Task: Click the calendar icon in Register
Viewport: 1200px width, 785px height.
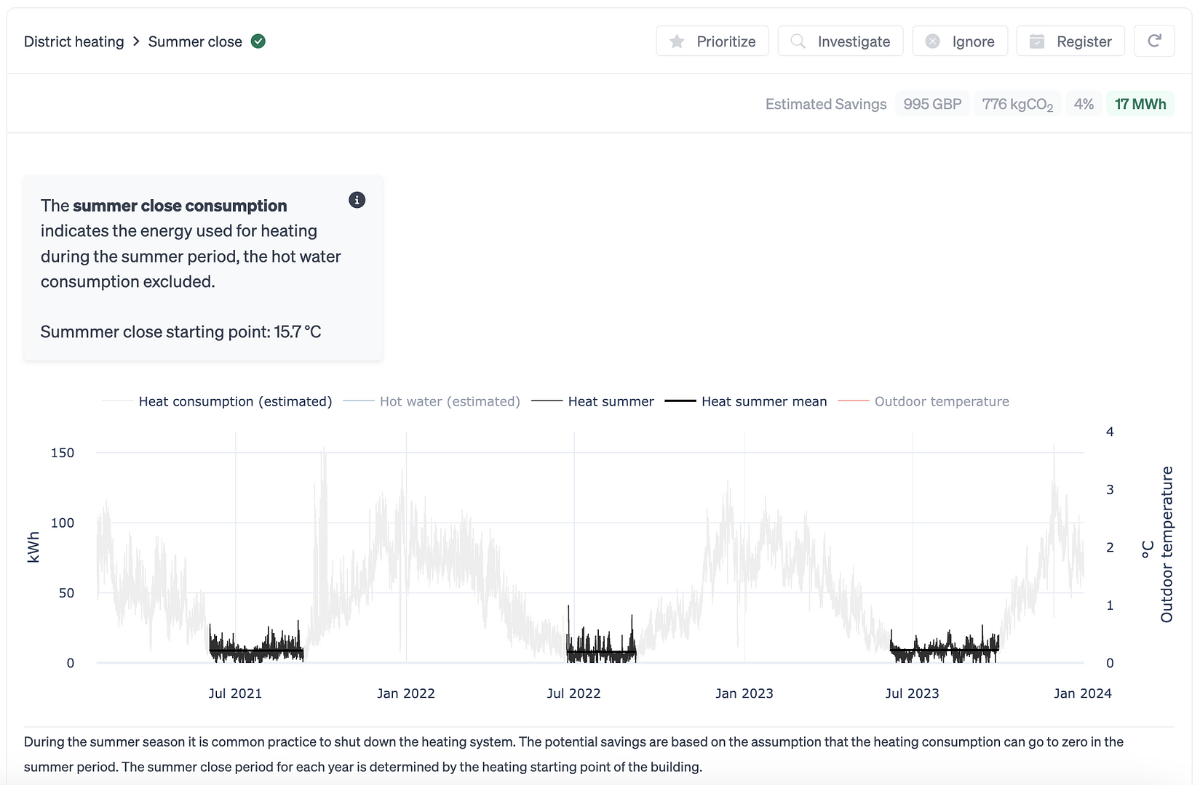Action: (1037, 41)
